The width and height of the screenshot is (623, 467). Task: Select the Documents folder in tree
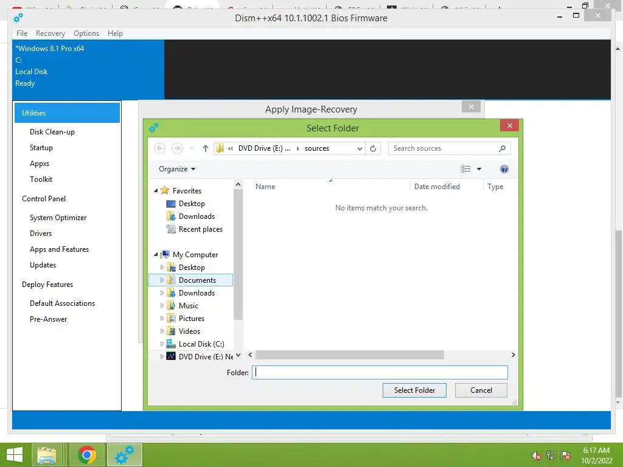(197, 280)
